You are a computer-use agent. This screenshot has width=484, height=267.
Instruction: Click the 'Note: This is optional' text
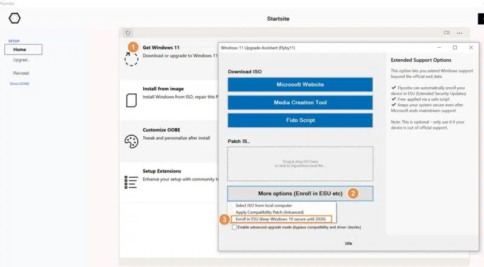click(x=428, y=125)
